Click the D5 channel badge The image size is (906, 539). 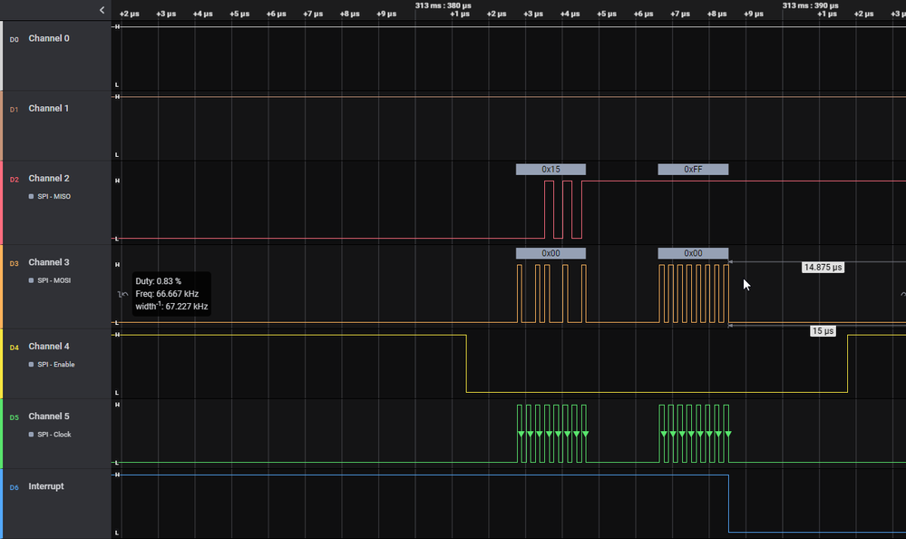pos(14,417)
